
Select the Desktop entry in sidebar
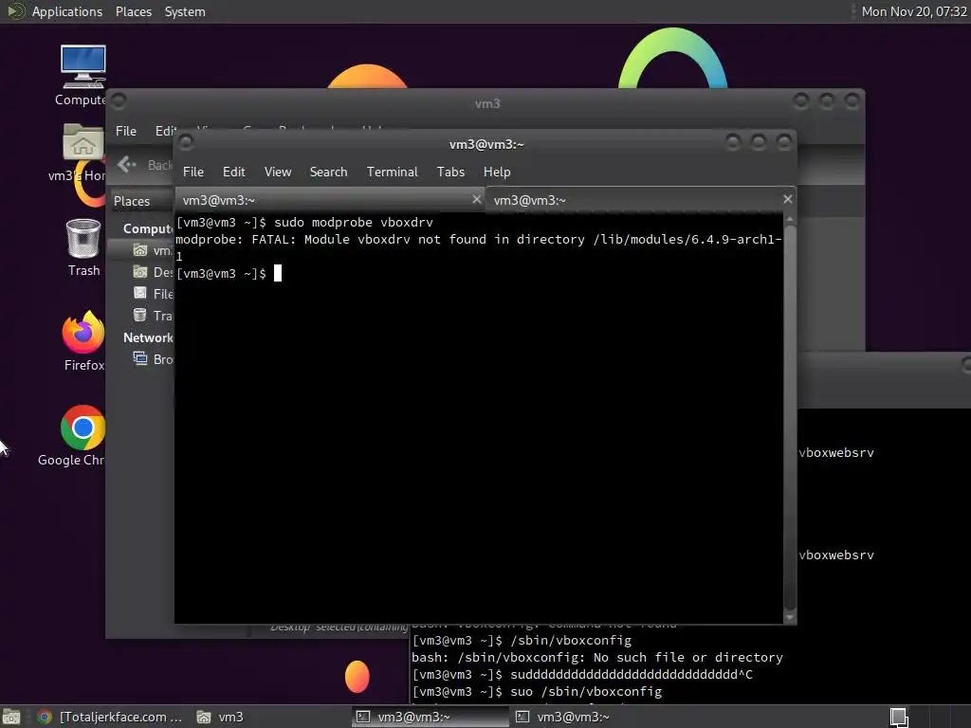[153, 272]
